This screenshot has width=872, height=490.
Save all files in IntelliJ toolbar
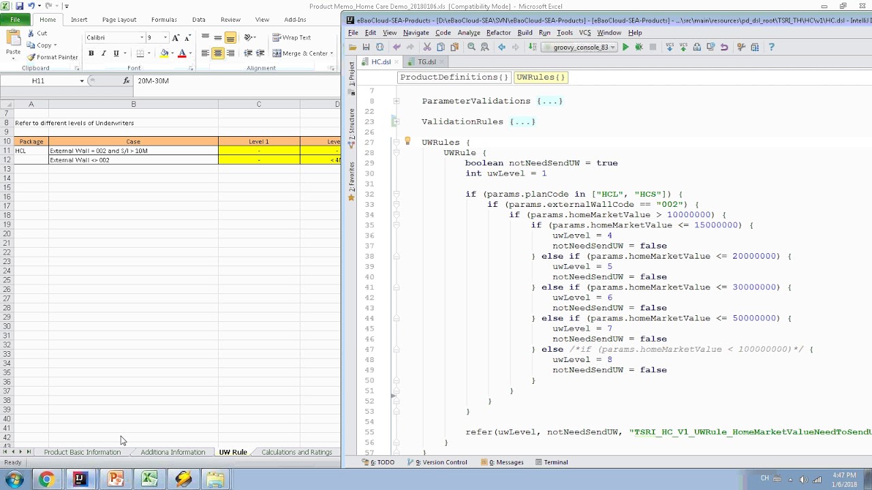click(x=366, y=47)
